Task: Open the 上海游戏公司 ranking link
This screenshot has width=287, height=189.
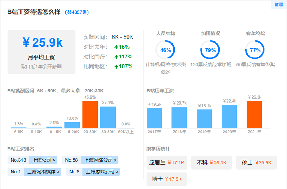Action: [101, 172]
